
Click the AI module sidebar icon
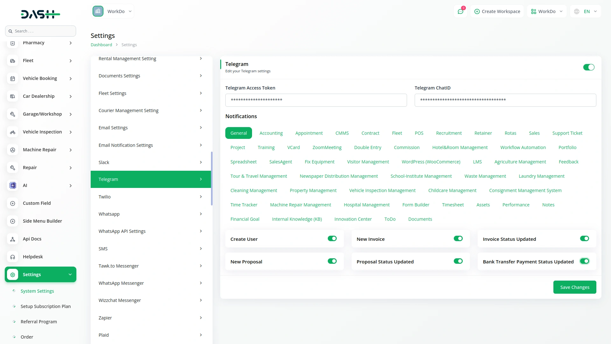[x=13, y=185]
